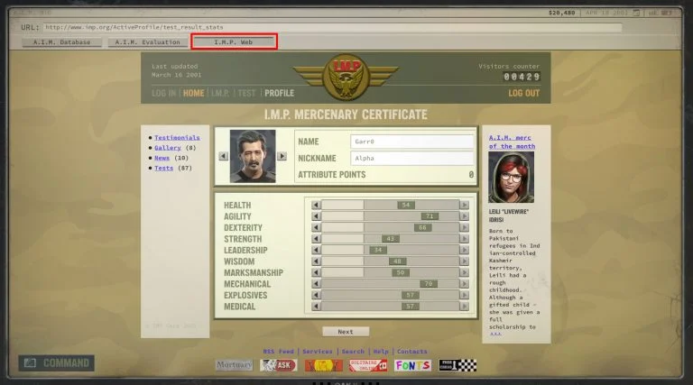Click LOG OUT link
The image size is (693, 385).
pyautogui.click(x=523, y=93)
